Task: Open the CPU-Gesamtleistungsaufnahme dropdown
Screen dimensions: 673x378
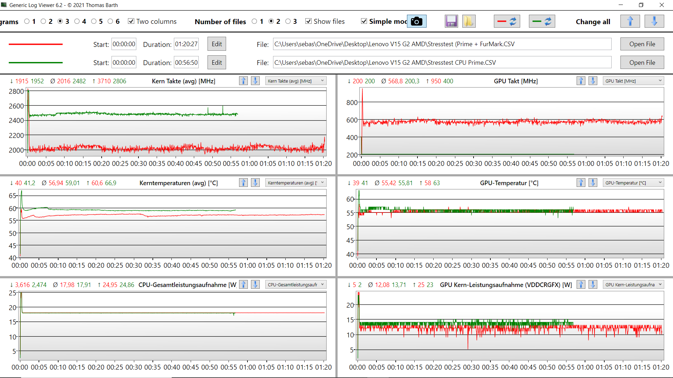Action: click(295, 285)
